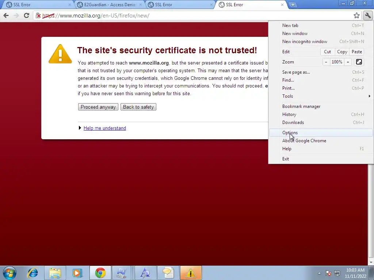Decrease zoom with the minus button
The height and width of the screenshot is (280, 374).
[326, 62]
